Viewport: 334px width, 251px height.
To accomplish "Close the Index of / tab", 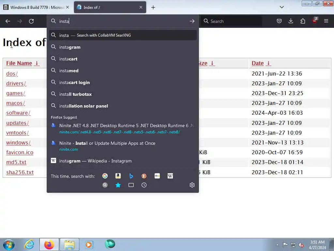I will click(x=141, y=7).
